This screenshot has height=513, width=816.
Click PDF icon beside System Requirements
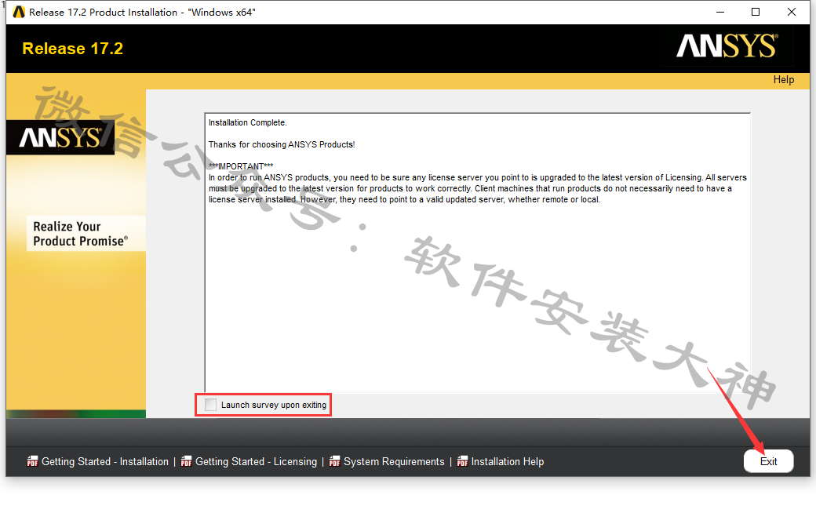click(x=334, y=461)
